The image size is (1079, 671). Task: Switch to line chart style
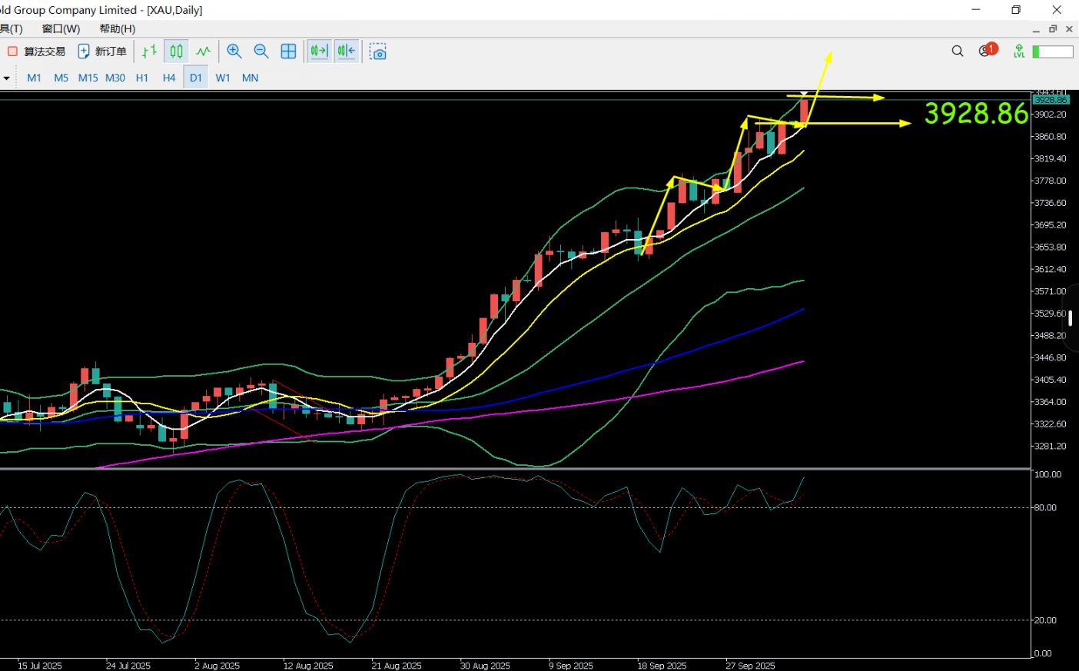203,51
